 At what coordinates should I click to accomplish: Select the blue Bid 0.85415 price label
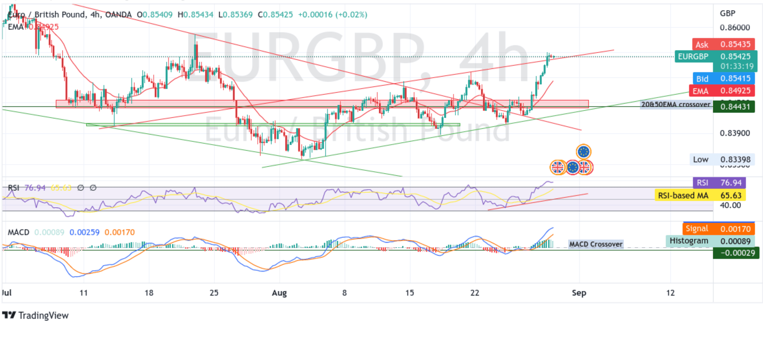click(x=723, y=78)
